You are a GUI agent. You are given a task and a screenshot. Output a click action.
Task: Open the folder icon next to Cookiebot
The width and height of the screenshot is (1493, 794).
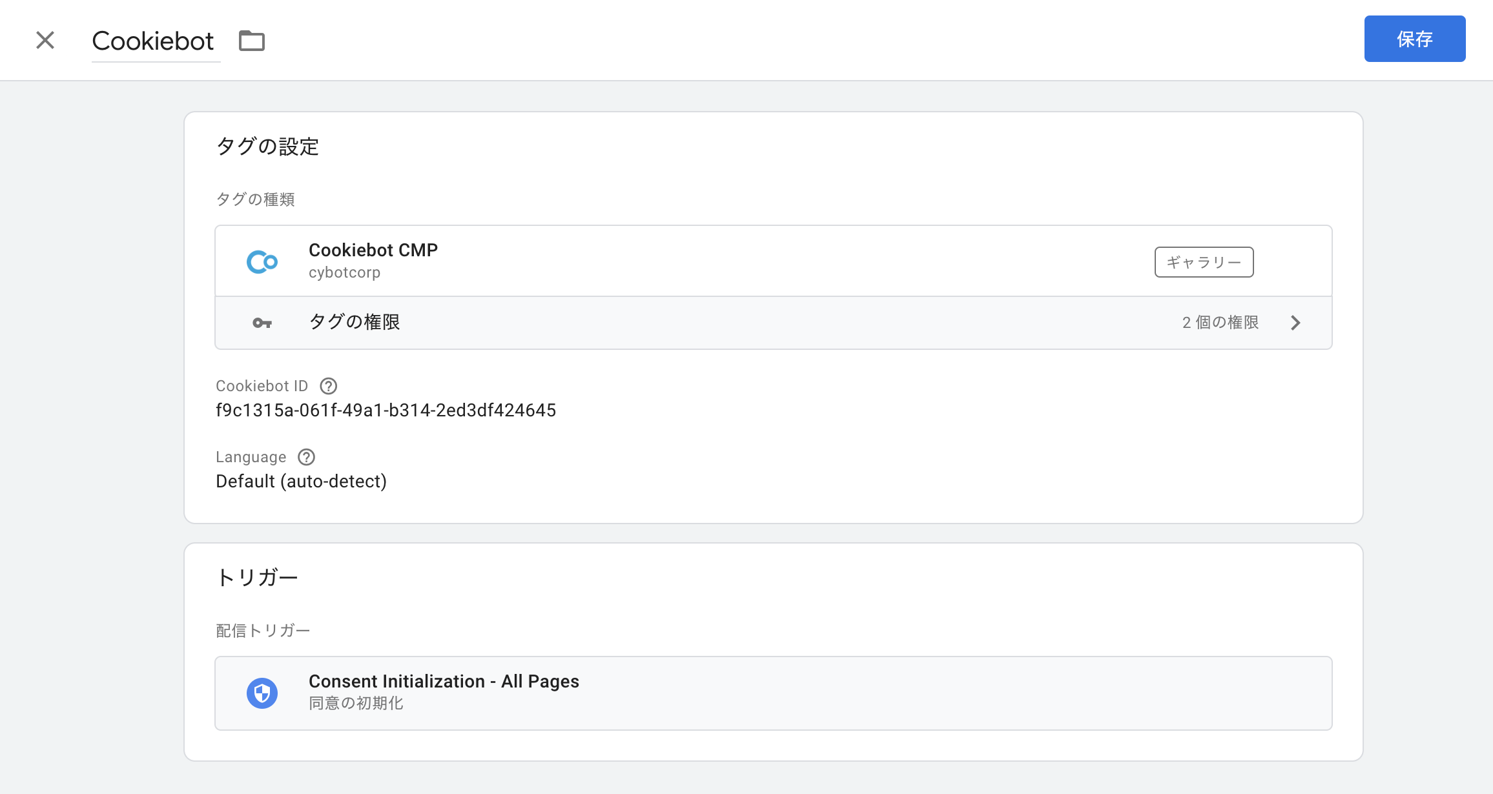pyautogui.click(x=252, y=41)
